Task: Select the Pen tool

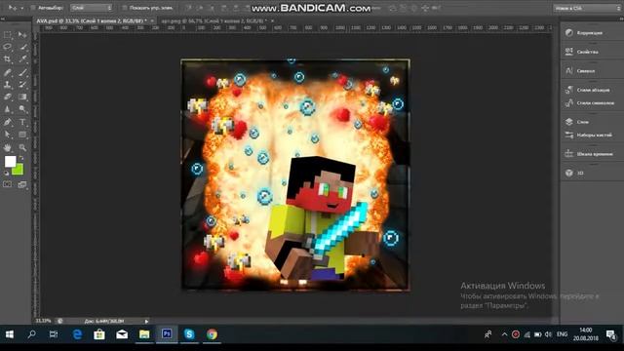Action: pos(8,123)
